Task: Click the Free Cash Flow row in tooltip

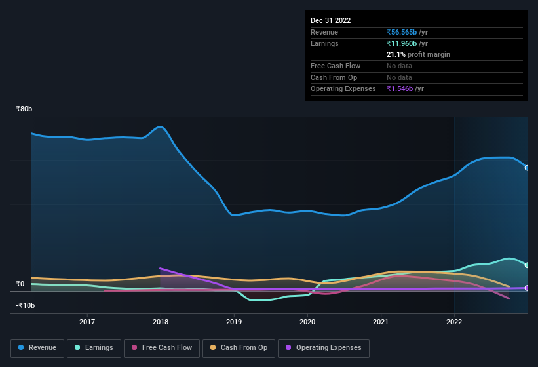Action: pyautogui.click(x=417, y=66)
